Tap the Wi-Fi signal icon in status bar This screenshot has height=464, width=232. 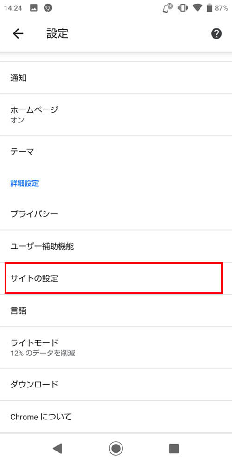coord(197,8)
